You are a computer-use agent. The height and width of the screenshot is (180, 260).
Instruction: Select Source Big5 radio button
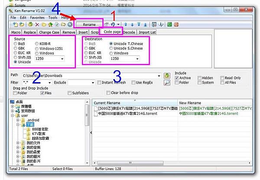tap(16, 44)
